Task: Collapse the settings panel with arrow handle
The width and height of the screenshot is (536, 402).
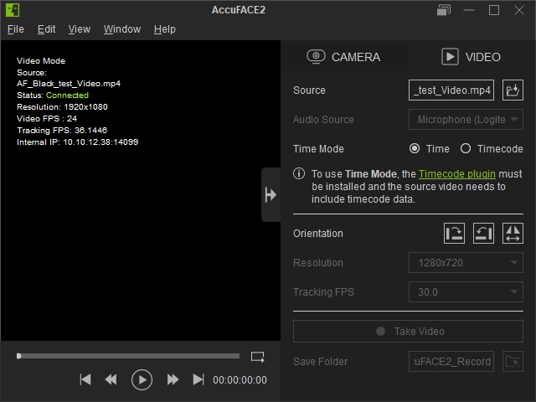Action: tap(271, 195)
